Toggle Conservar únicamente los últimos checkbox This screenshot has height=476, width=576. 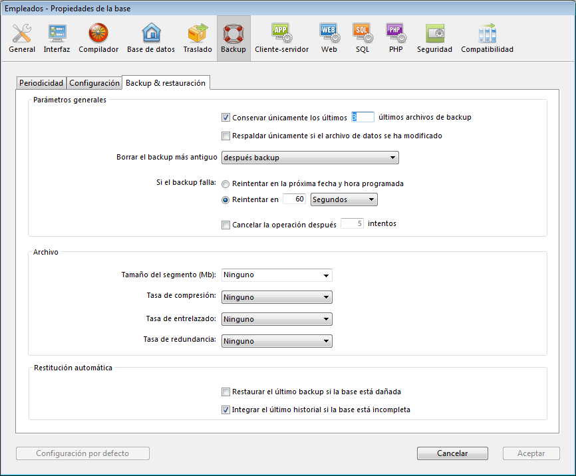(225, 118)
